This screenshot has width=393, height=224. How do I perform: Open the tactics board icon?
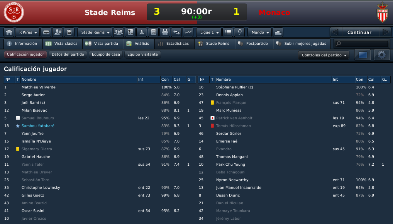tap(130, 32)
